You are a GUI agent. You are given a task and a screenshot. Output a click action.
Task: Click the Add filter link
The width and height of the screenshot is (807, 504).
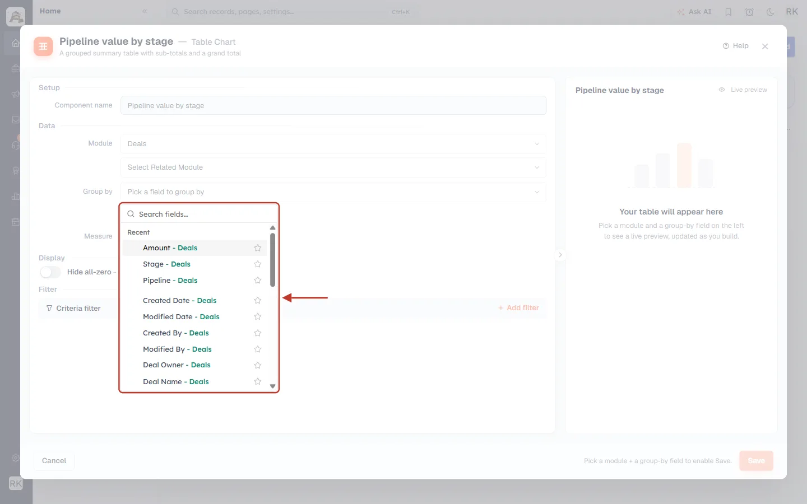[x=518, y=308]
